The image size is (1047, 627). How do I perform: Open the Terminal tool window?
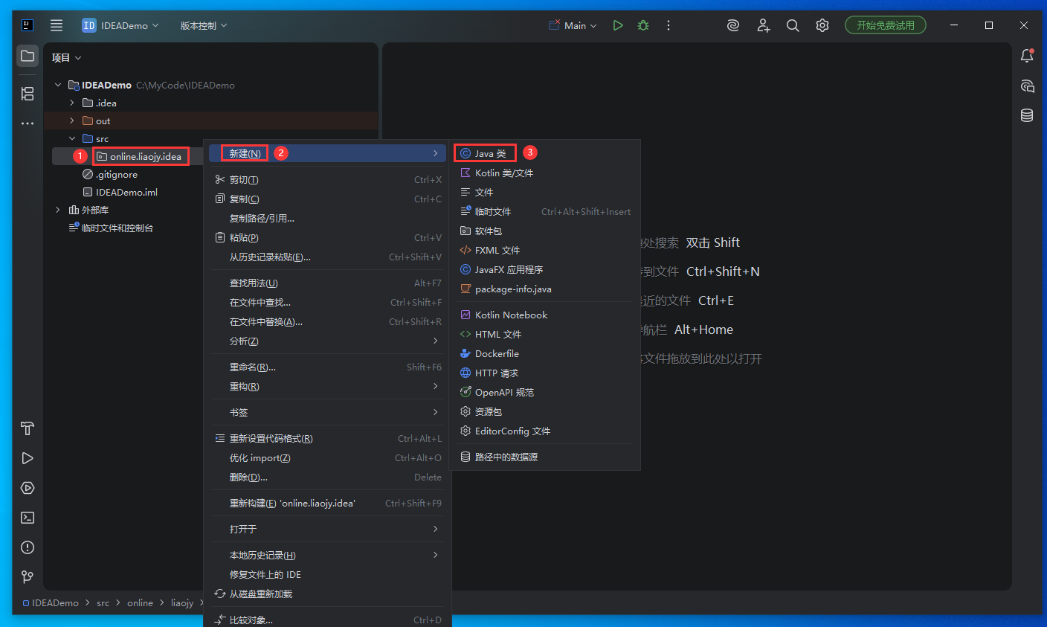click(x=28, y=518)
